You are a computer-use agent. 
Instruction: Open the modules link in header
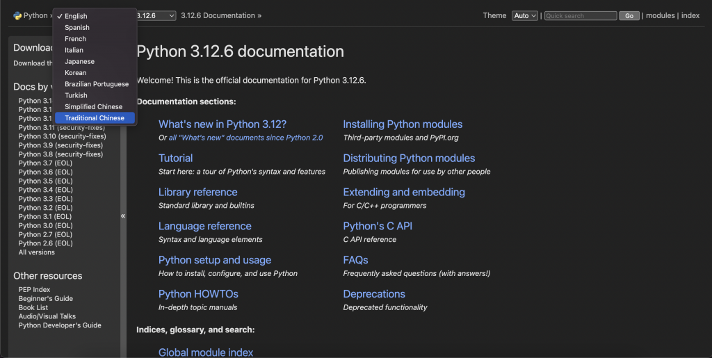(660, 15)
